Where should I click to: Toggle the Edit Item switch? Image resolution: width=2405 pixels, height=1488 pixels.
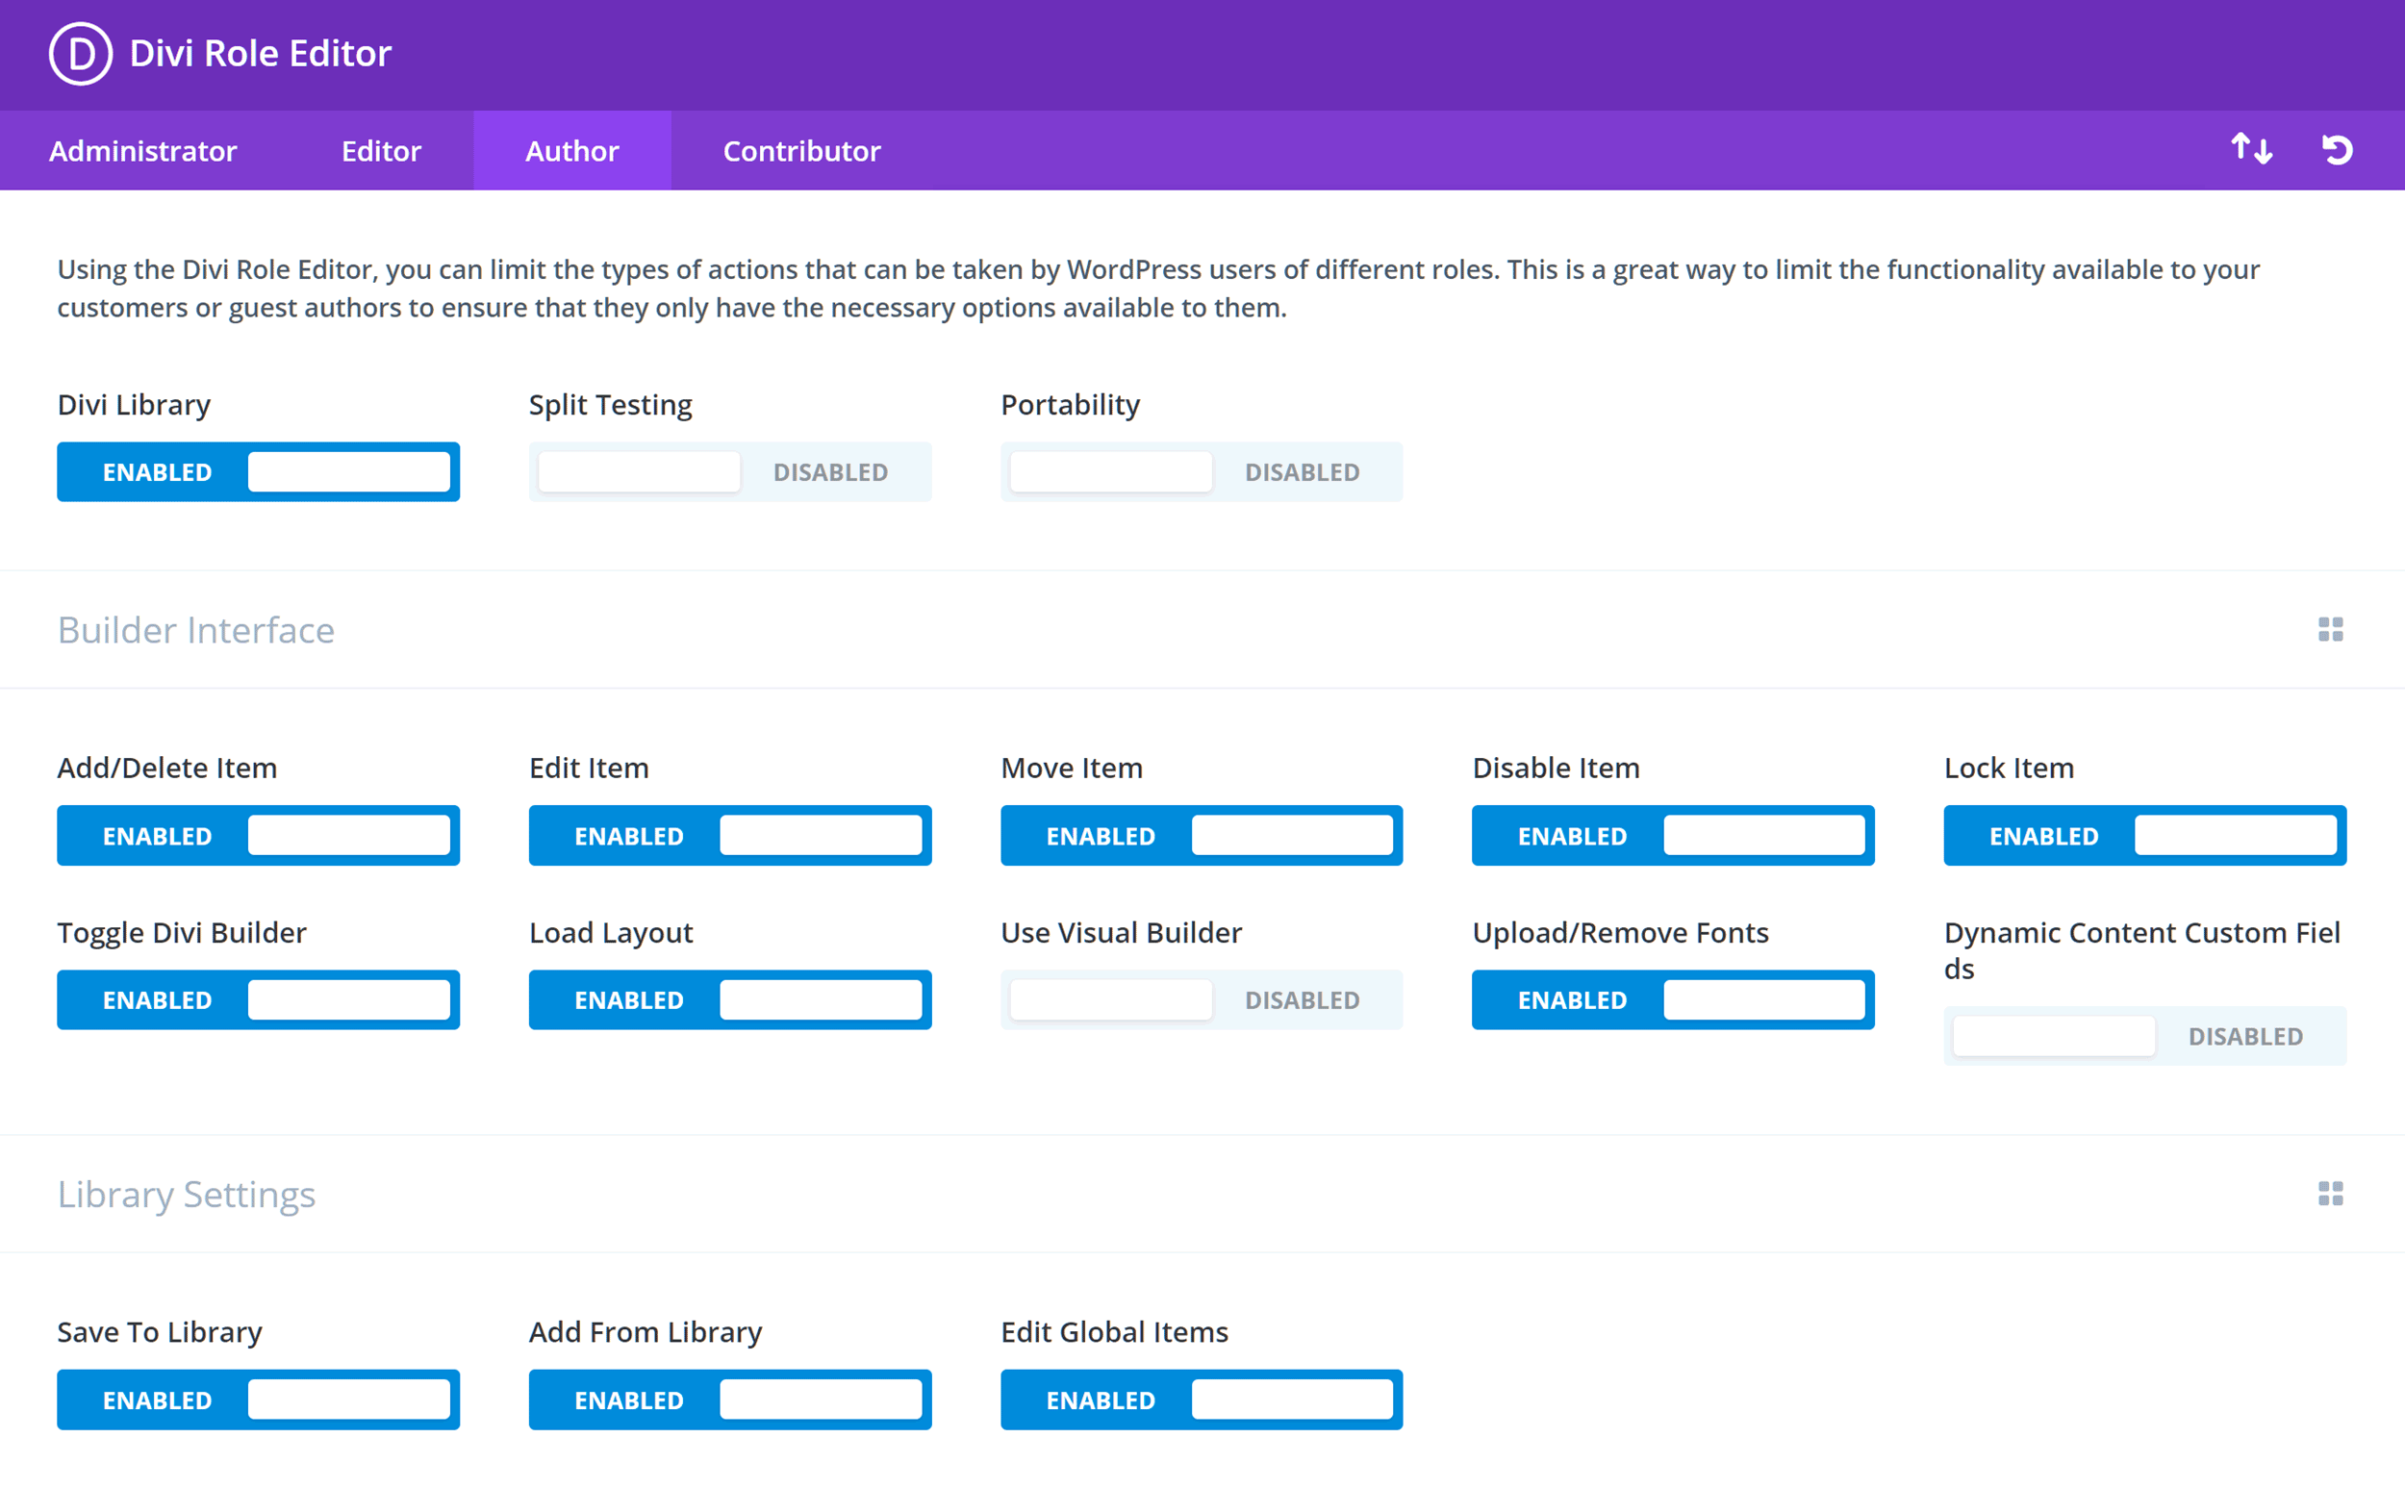coord(730,836)
